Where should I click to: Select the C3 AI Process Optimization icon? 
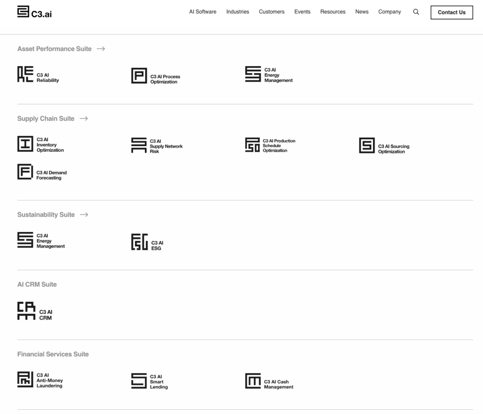(x=139, y=75)
